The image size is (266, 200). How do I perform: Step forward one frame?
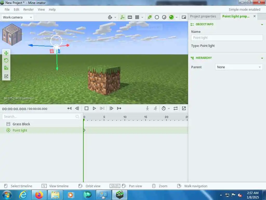[111, 108]
